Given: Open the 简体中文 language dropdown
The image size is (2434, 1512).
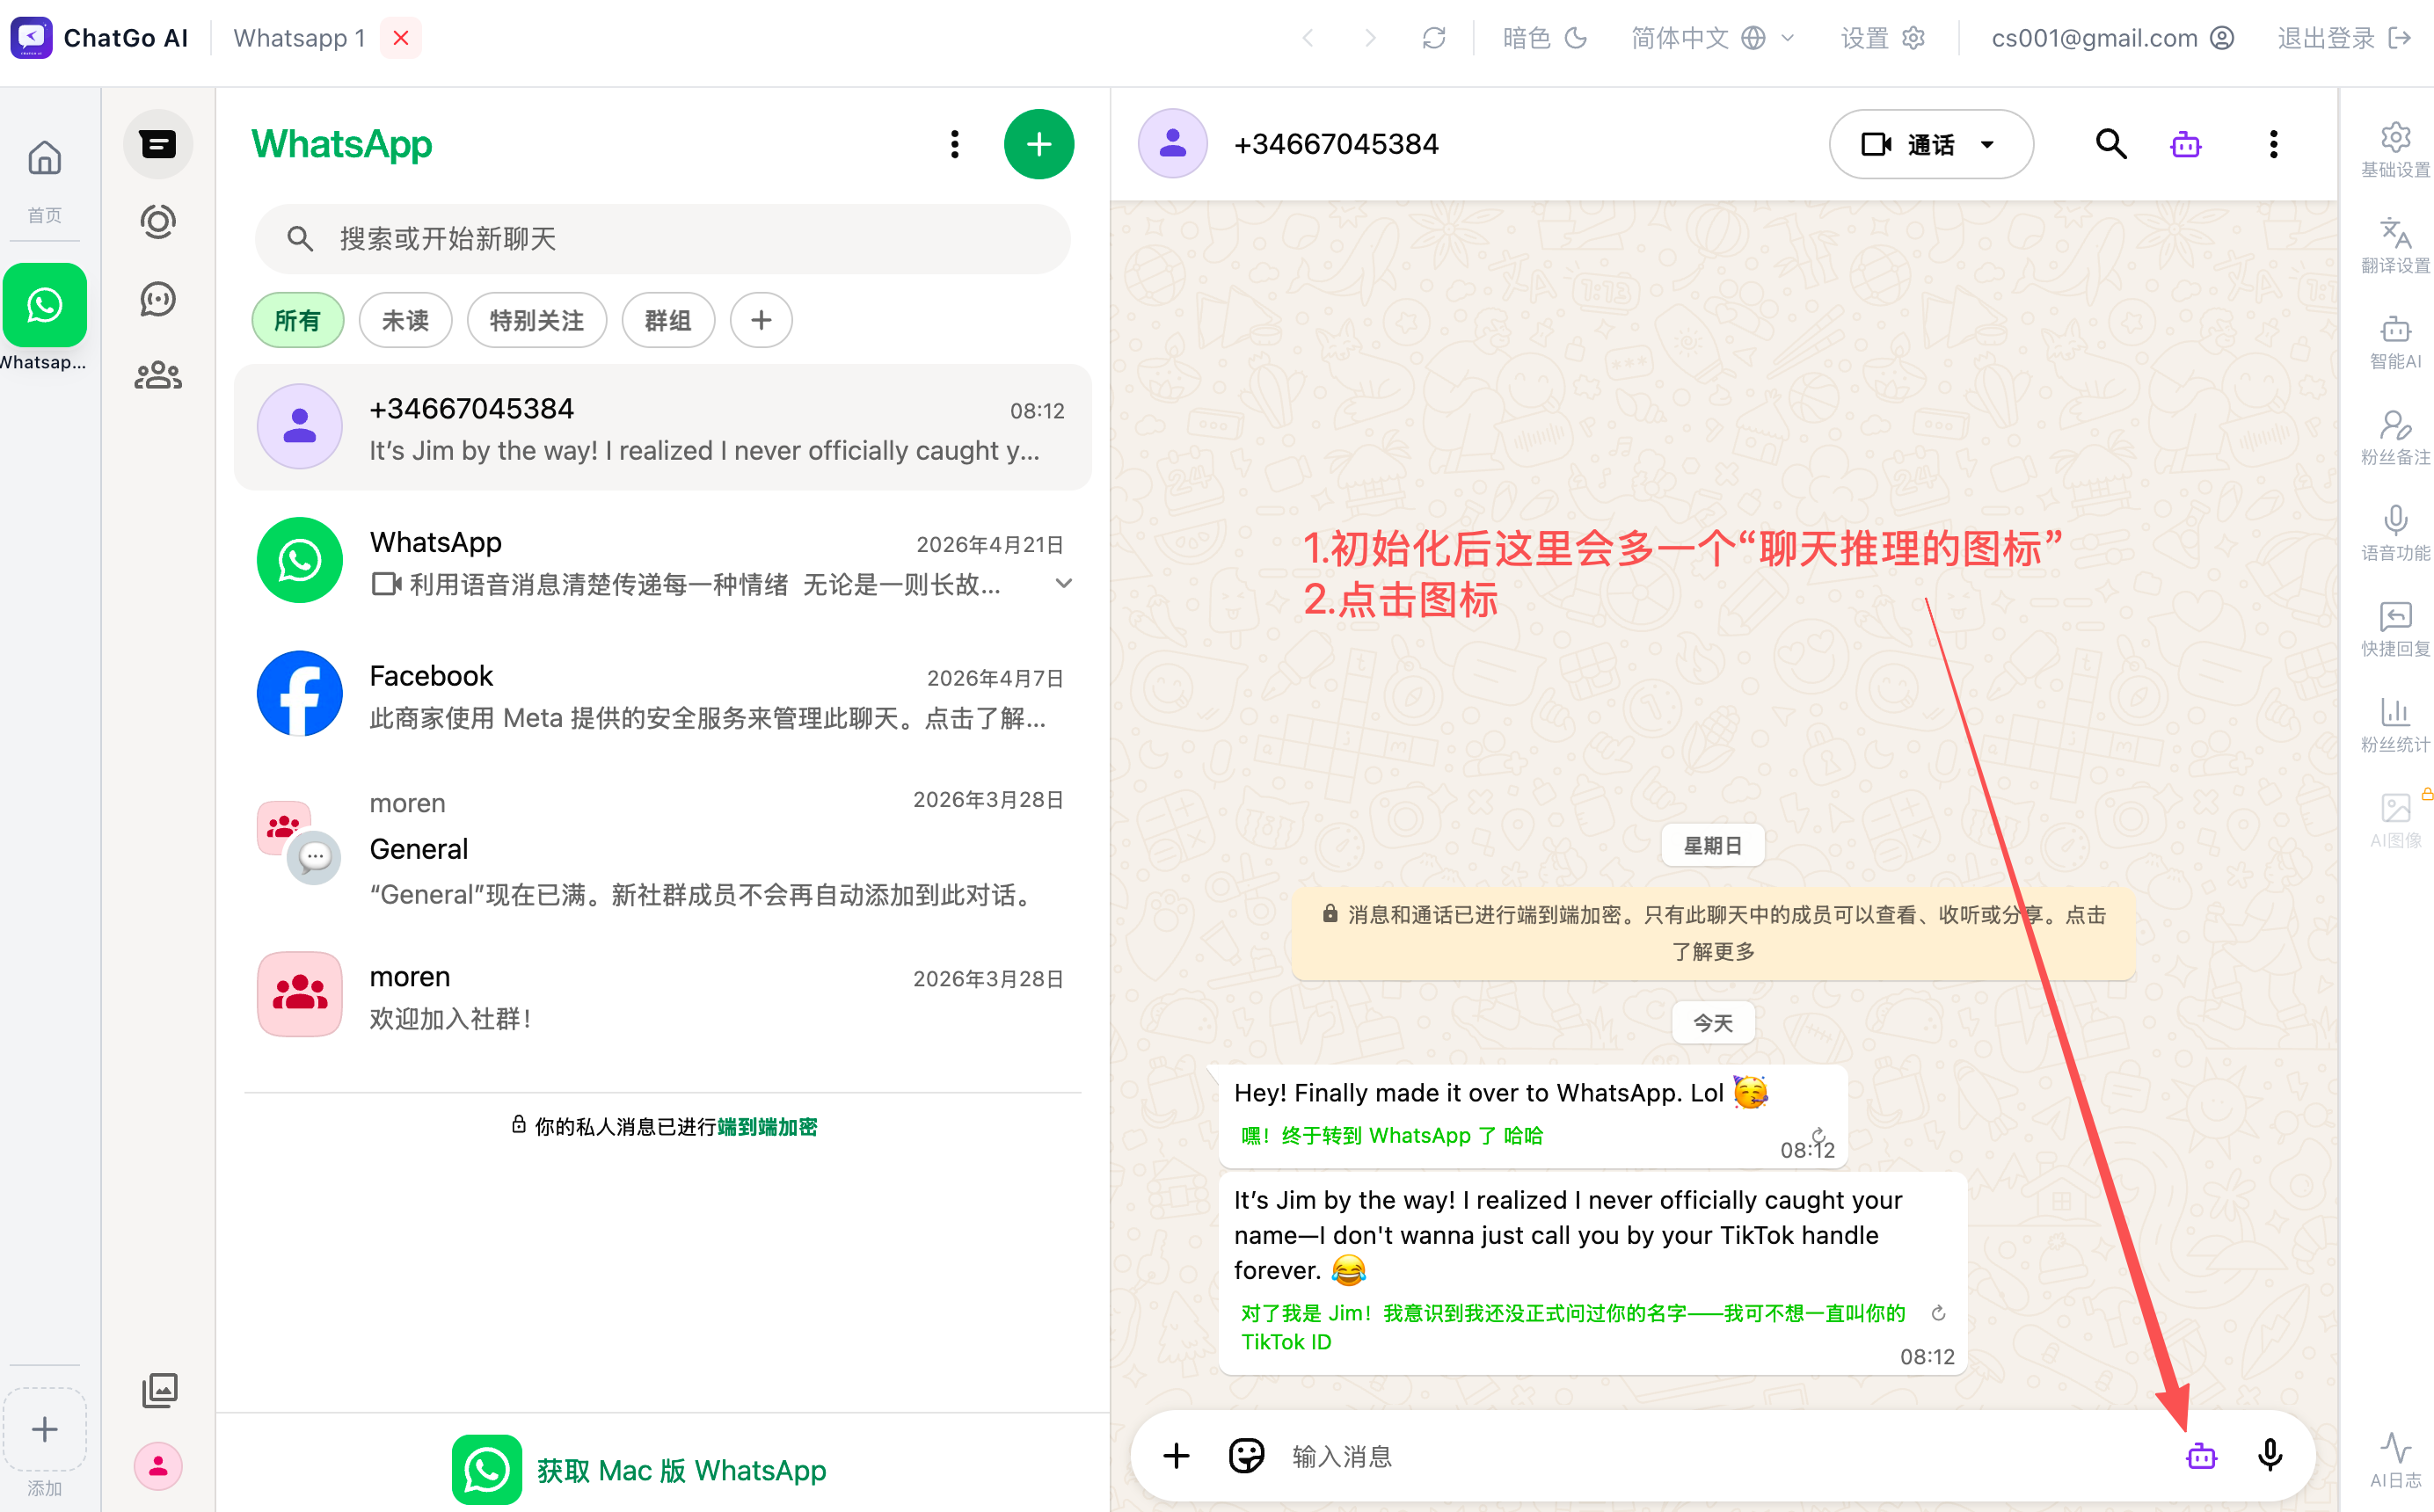Looking at the screenshot, I should (x=1713, y=38).
